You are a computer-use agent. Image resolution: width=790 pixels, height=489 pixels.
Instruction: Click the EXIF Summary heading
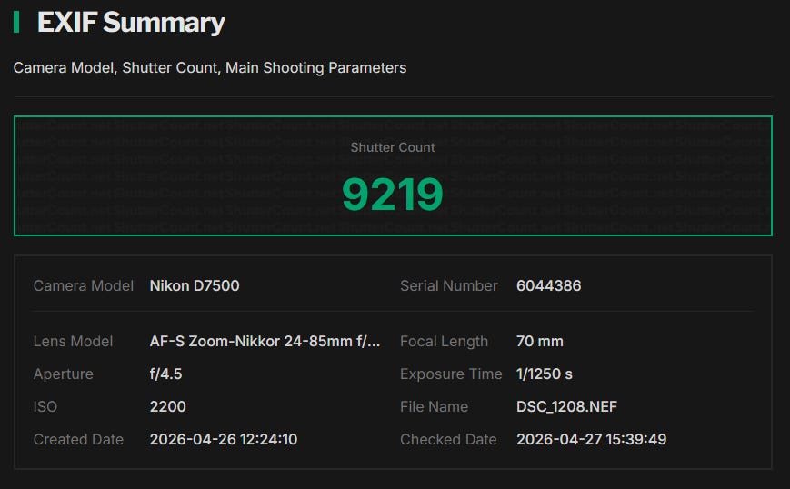[131, 23]
